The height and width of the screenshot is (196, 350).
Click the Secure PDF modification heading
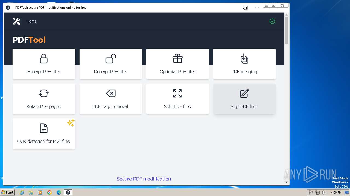click(144, 179)
